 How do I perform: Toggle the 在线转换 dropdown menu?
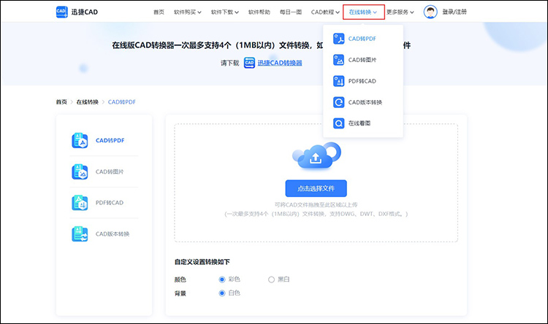tap(363, 12)
